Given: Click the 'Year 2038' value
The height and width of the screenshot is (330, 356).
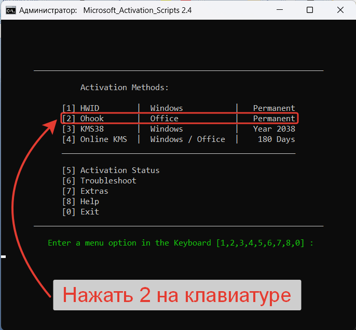Looking at the screenshot, I should [274, 129].
